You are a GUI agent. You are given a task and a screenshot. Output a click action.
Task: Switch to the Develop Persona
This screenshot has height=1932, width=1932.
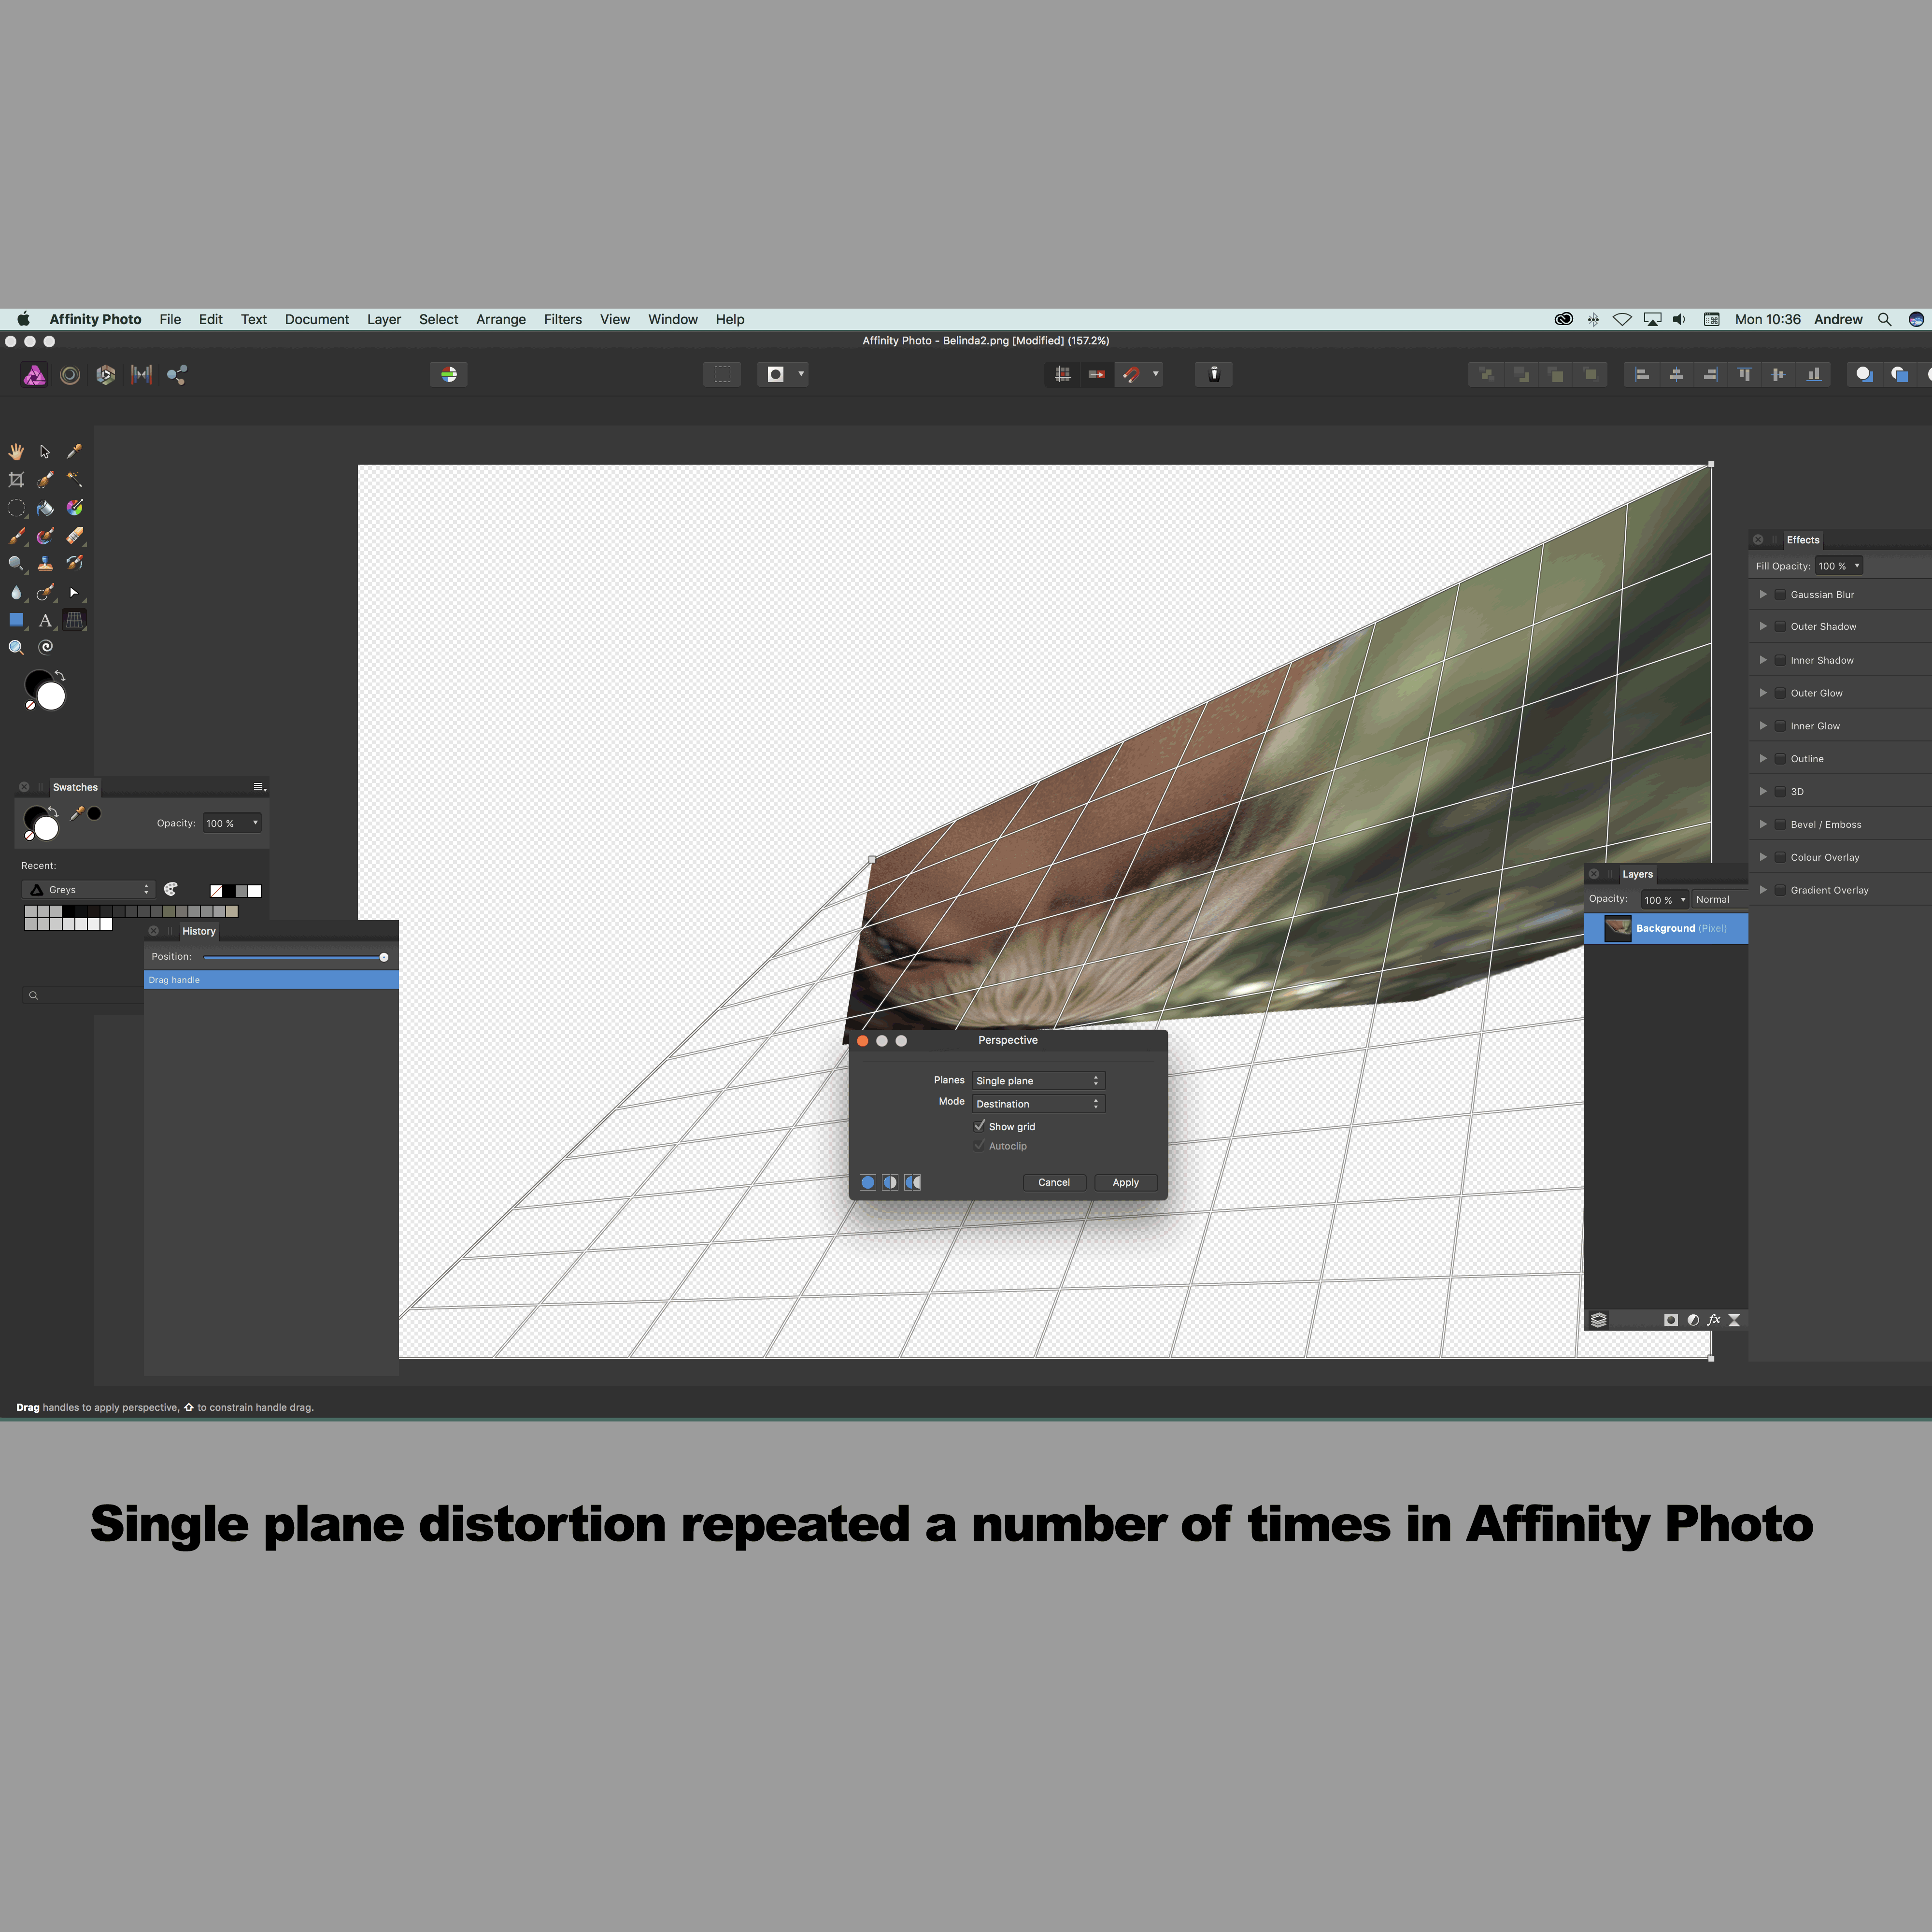pos(106,375)
